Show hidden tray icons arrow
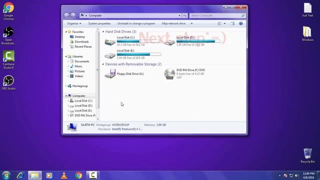The image size is (320, 180). (x=279, y=175)
